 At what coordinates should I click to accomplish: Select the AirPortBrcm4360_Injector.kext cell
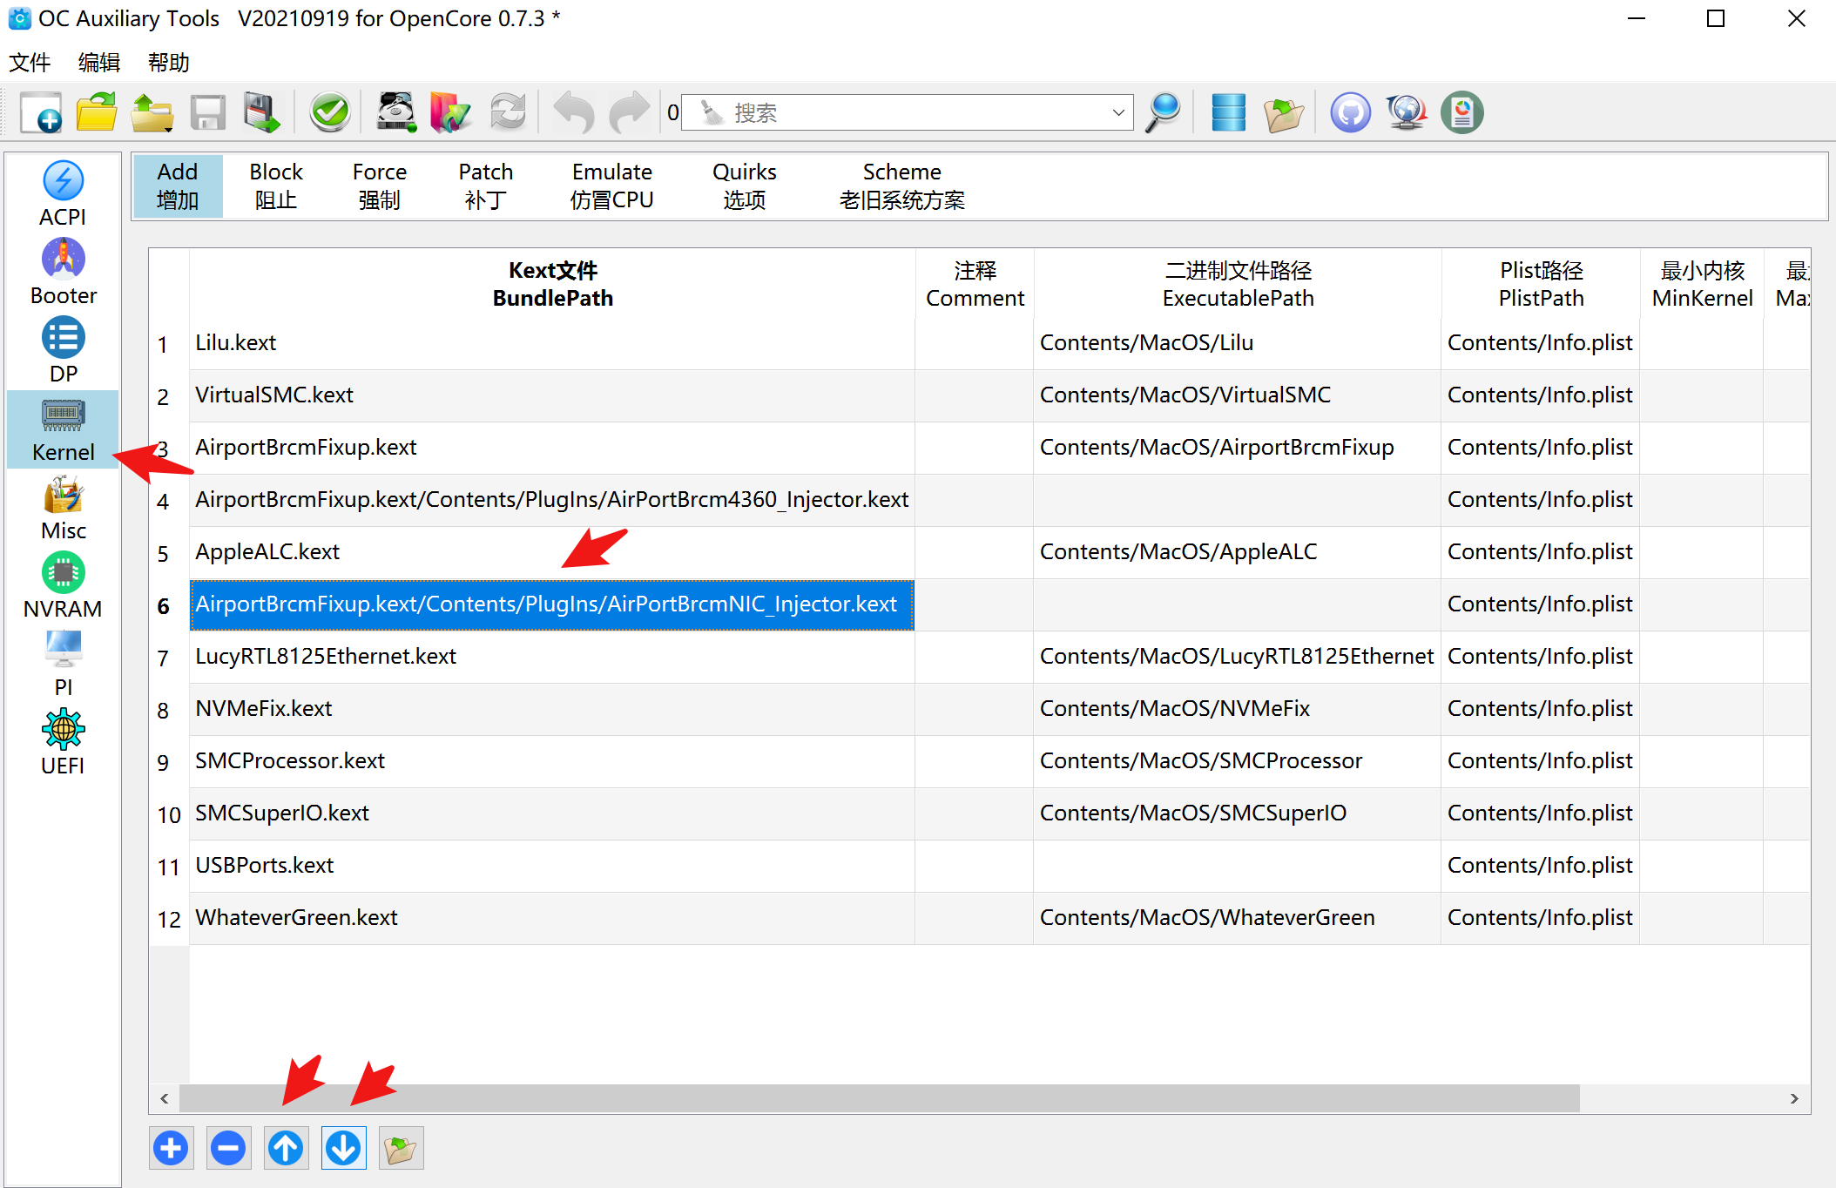click(552, 500)
